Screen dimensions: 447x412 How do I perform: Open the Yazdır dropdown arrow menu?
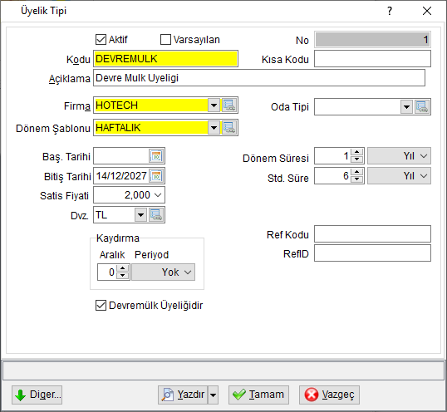(213, 395)
